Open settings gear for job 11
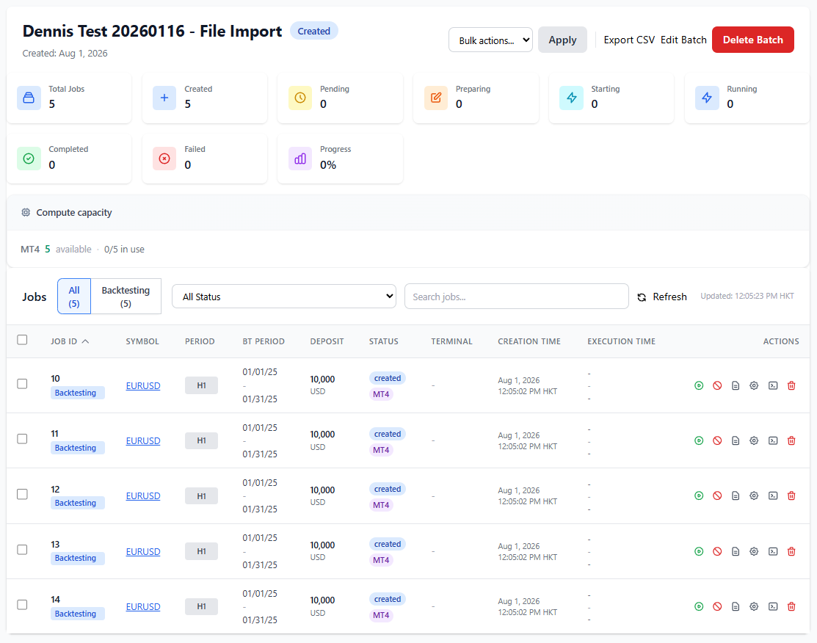 tap(753, 441)
